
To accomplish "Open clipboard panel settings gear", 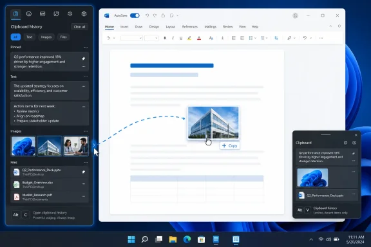I will [x=84, y=14].
